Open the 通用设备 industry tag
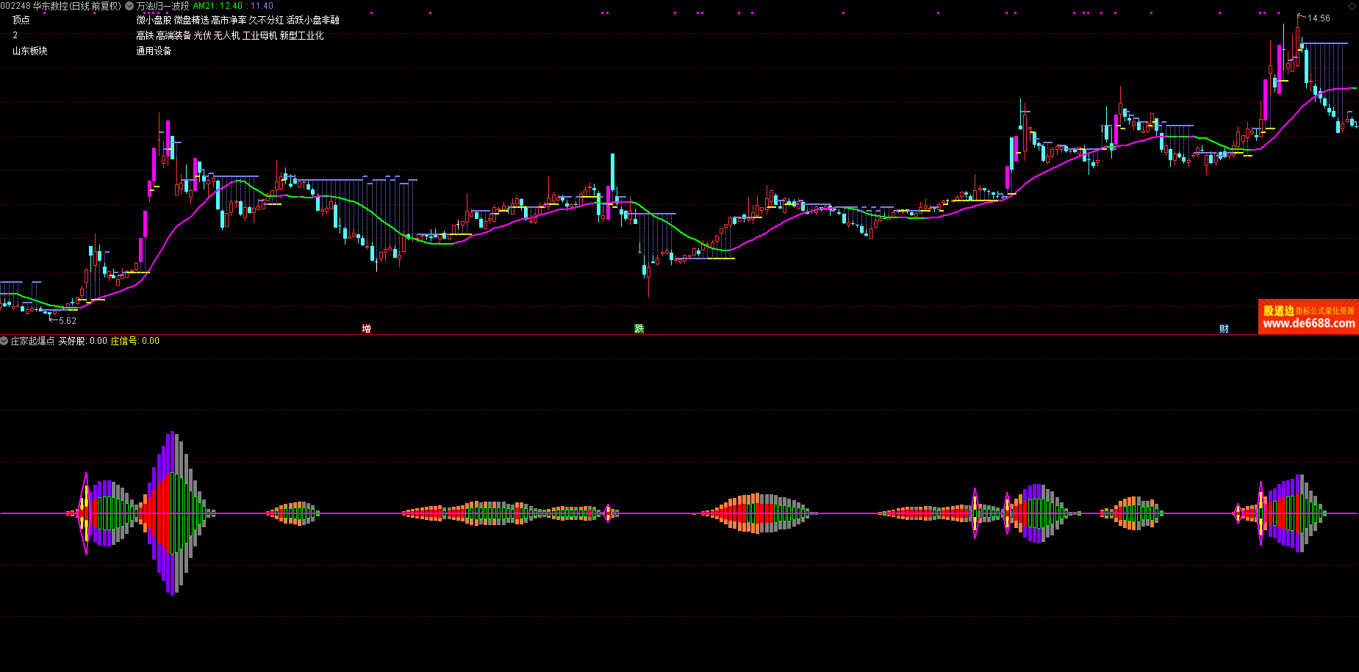The width and height of the screenshot is (1359, 672). [154, 51]
